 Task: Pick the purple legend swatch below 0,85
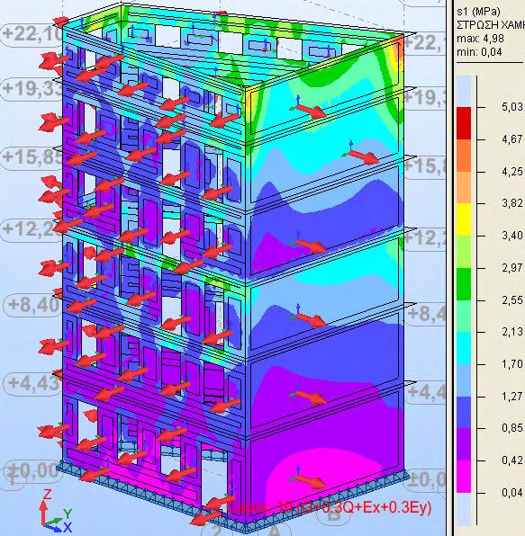click(x=464, y=445)
